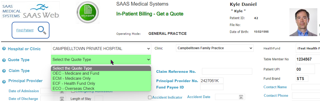Collapse the Quote Type dropdown
320x101 pixels.
[101, 60]
